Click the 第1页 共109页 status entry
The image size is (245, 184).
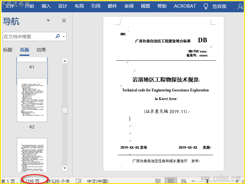click(20, 182)
